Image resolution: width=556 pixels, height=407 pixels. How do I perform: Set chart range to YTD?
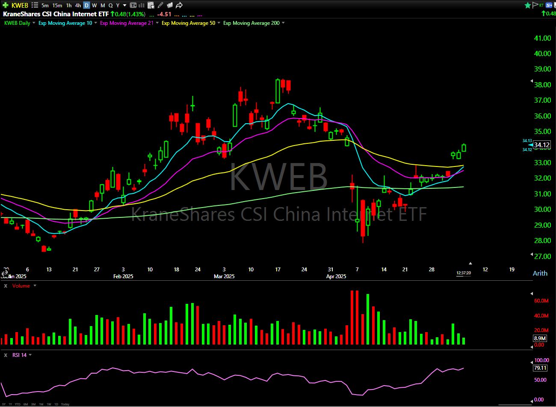[x=18, y=404]
